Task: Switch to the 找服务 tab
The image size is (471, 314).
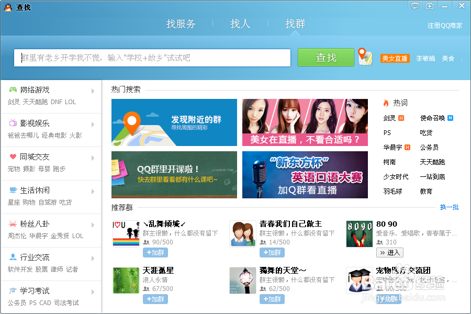Action: point(181,24)
